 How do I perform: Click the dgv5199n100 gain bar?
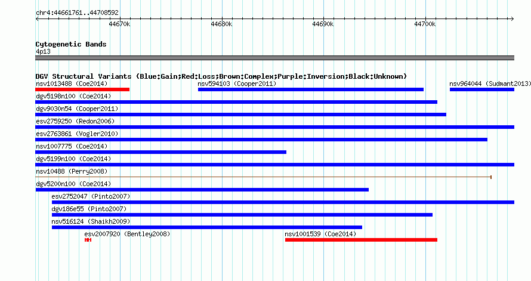pos(274,165)
